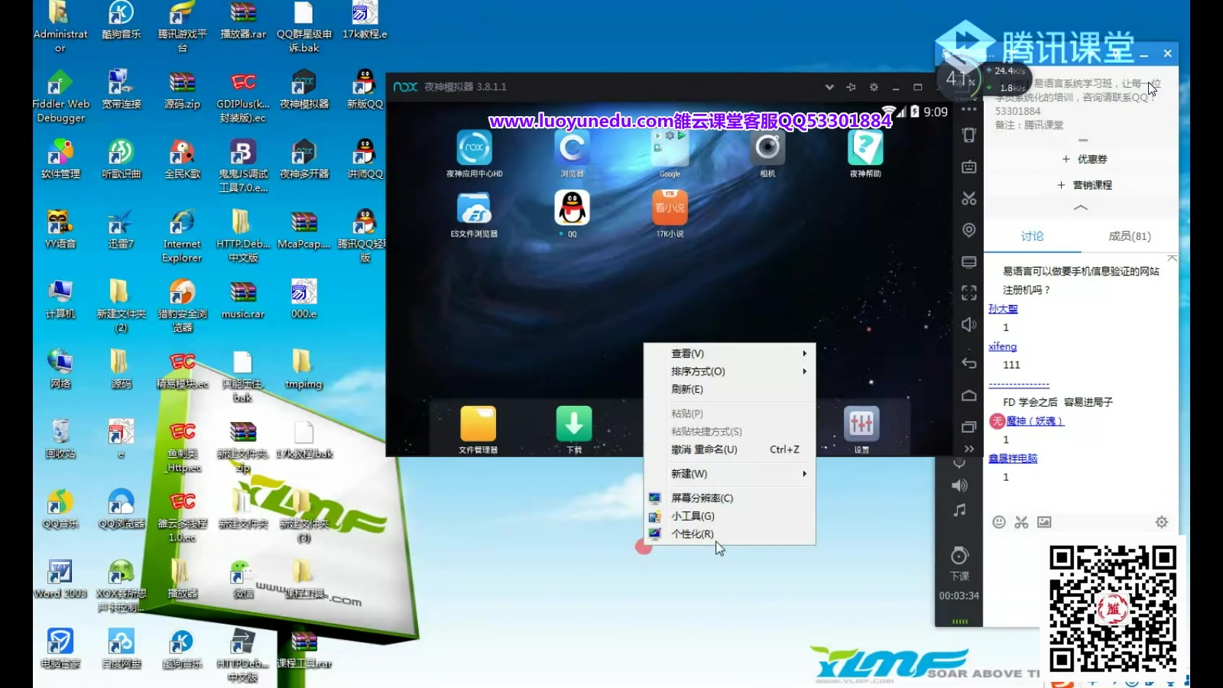Click the Nox scissors screenshot icon

tap(969, 199)
